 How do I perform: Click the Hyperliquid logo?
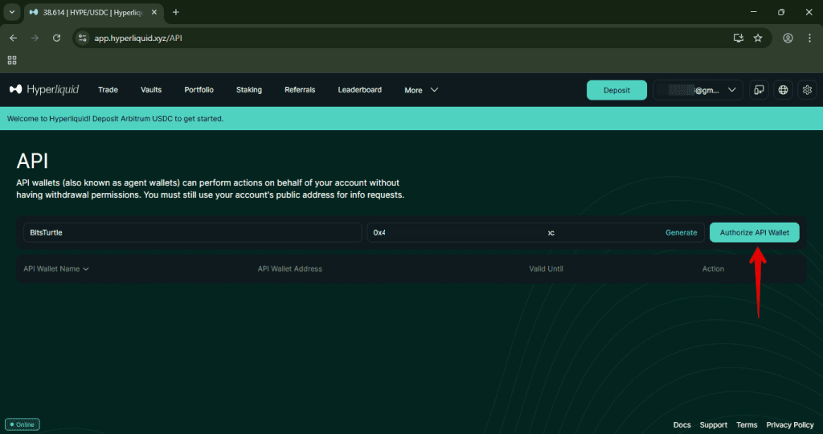44,90
